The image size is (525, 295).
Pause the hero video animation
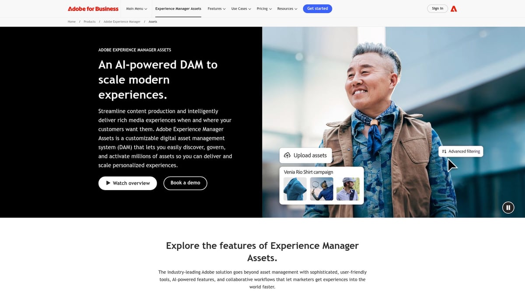(508, 208)
